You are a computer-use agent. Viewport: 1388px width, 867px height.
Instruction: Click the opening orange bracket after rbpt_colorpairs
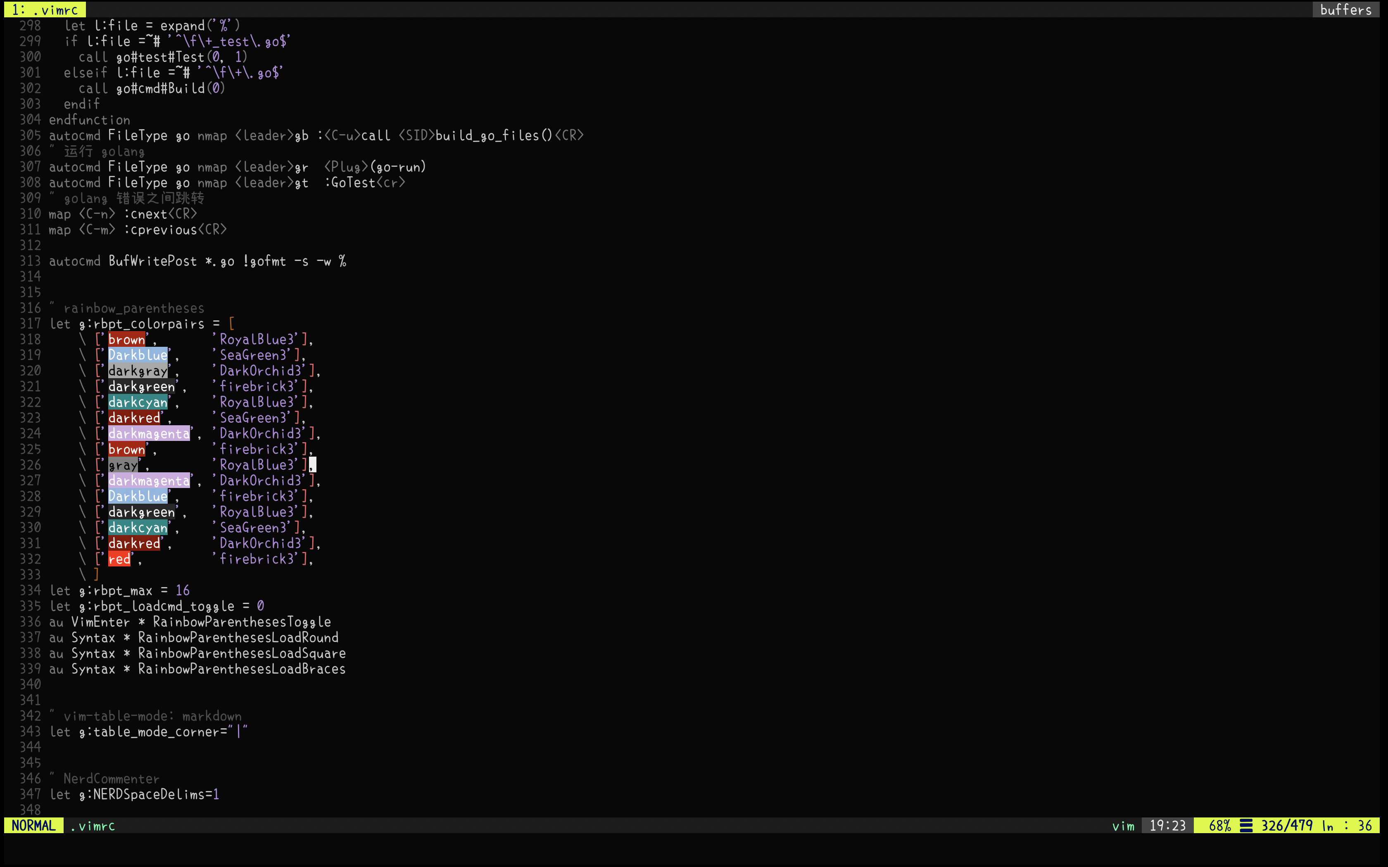(x=231, y=324)
